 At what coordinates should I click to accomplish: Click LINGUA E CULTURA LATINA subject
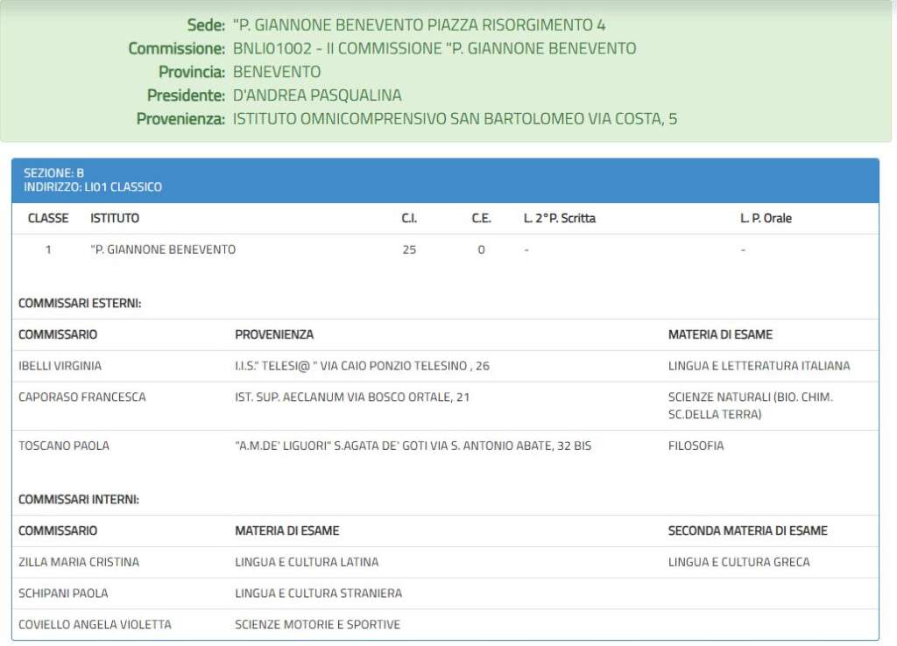click(307, 563)
